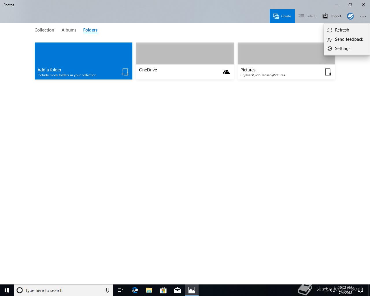Open the blue book icon beside Import
The width and height of the screenshot is (370, 296).
click(x=350, y=16)
